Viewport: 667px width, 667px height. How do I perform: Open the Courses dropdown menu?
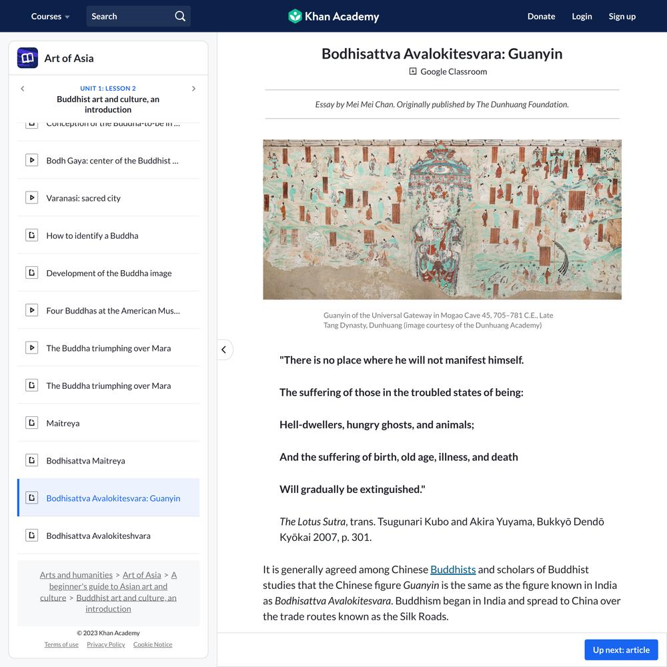50,16
